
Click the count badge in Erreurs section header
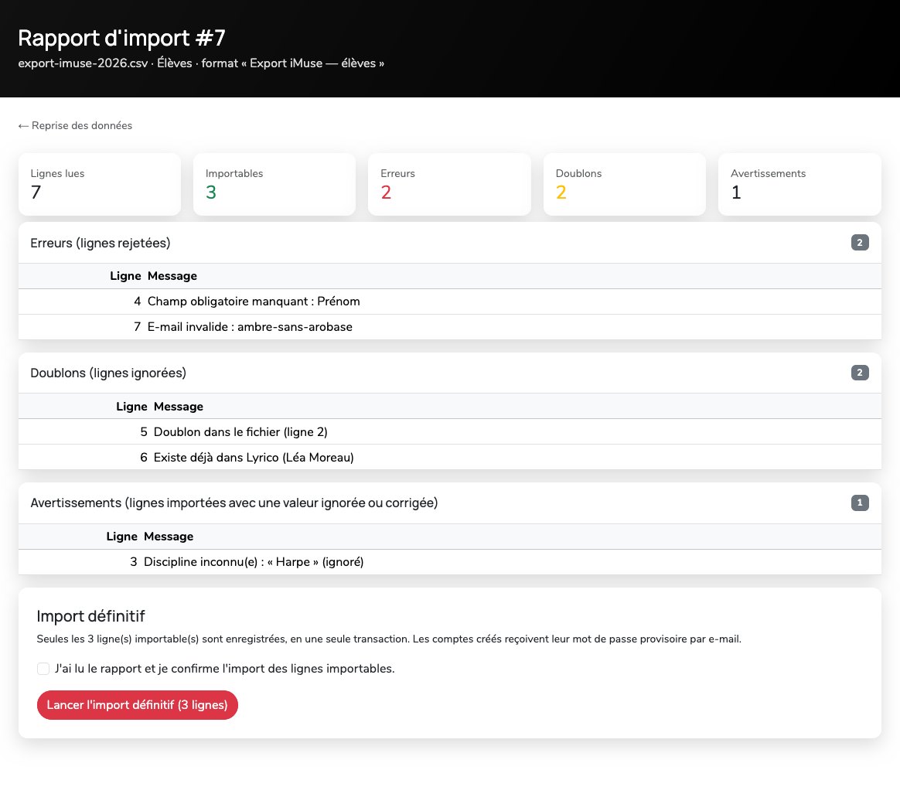860,243
